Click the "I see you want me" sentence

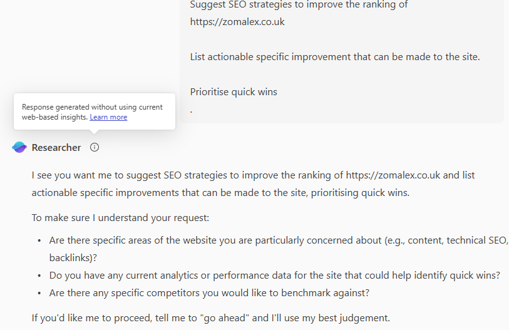click(x=188, y=175)
